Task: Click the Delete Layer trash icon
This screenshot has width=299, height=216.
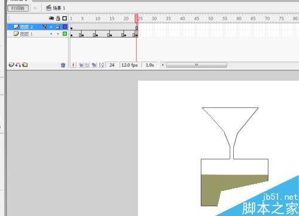Action: [x=63, y=65]
